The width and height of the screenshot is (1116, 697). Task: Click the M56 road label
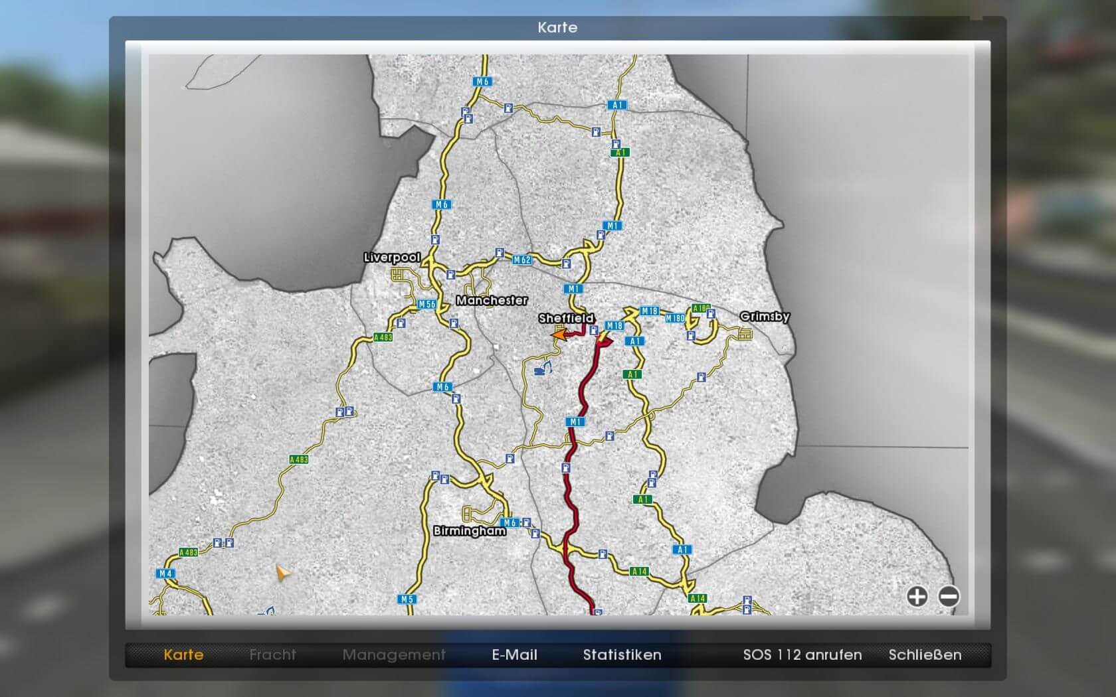[427, 304]
